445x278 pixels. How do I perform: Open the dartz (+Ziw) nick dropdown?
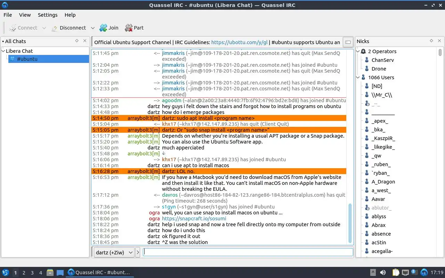[x=114, y=253]
